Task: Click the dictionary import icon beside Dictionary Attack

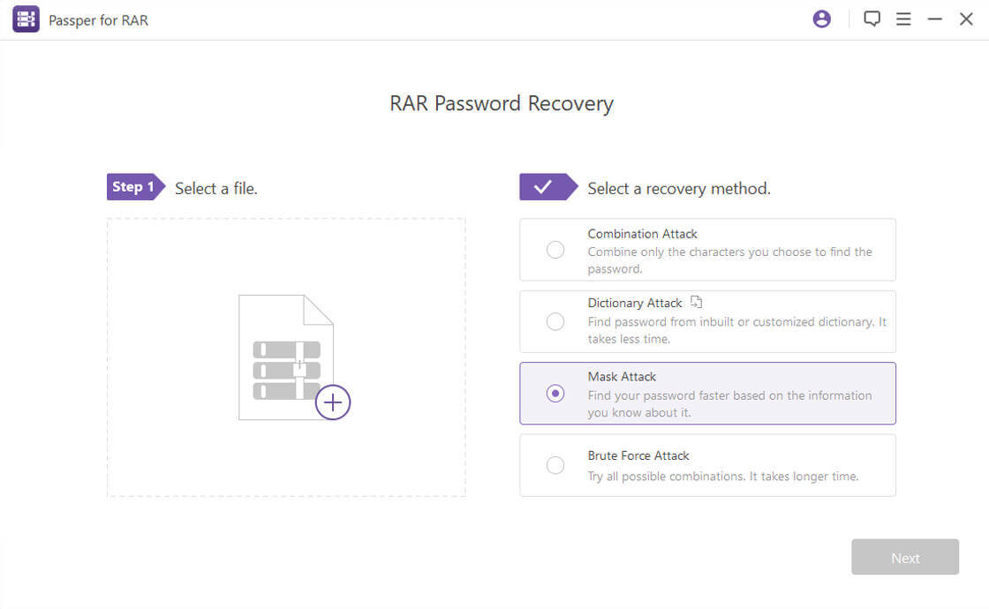Action: (697, 302)
